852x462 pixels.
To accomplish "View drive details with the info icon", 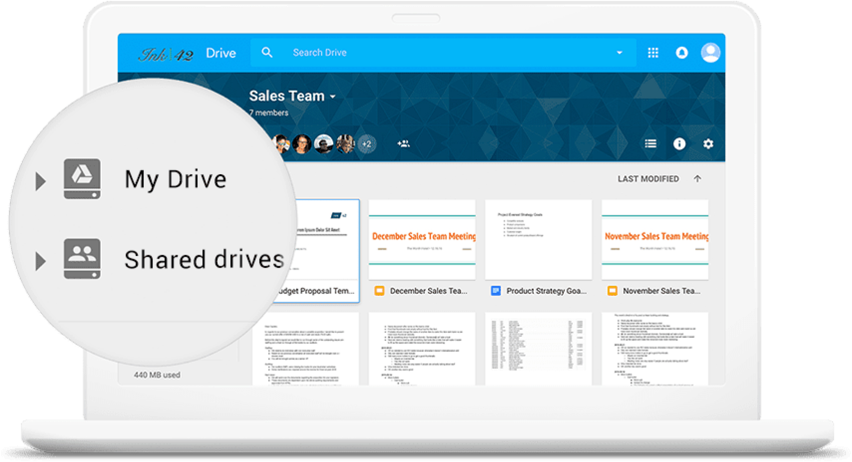I will (680, 144).
